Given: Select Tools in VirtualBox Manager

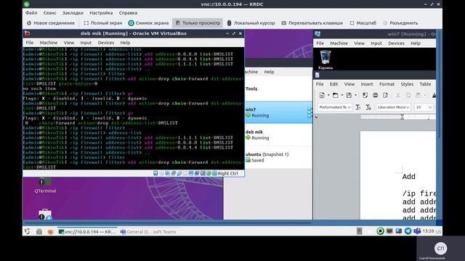Looking at the screenshot, I should coord(278,88).
